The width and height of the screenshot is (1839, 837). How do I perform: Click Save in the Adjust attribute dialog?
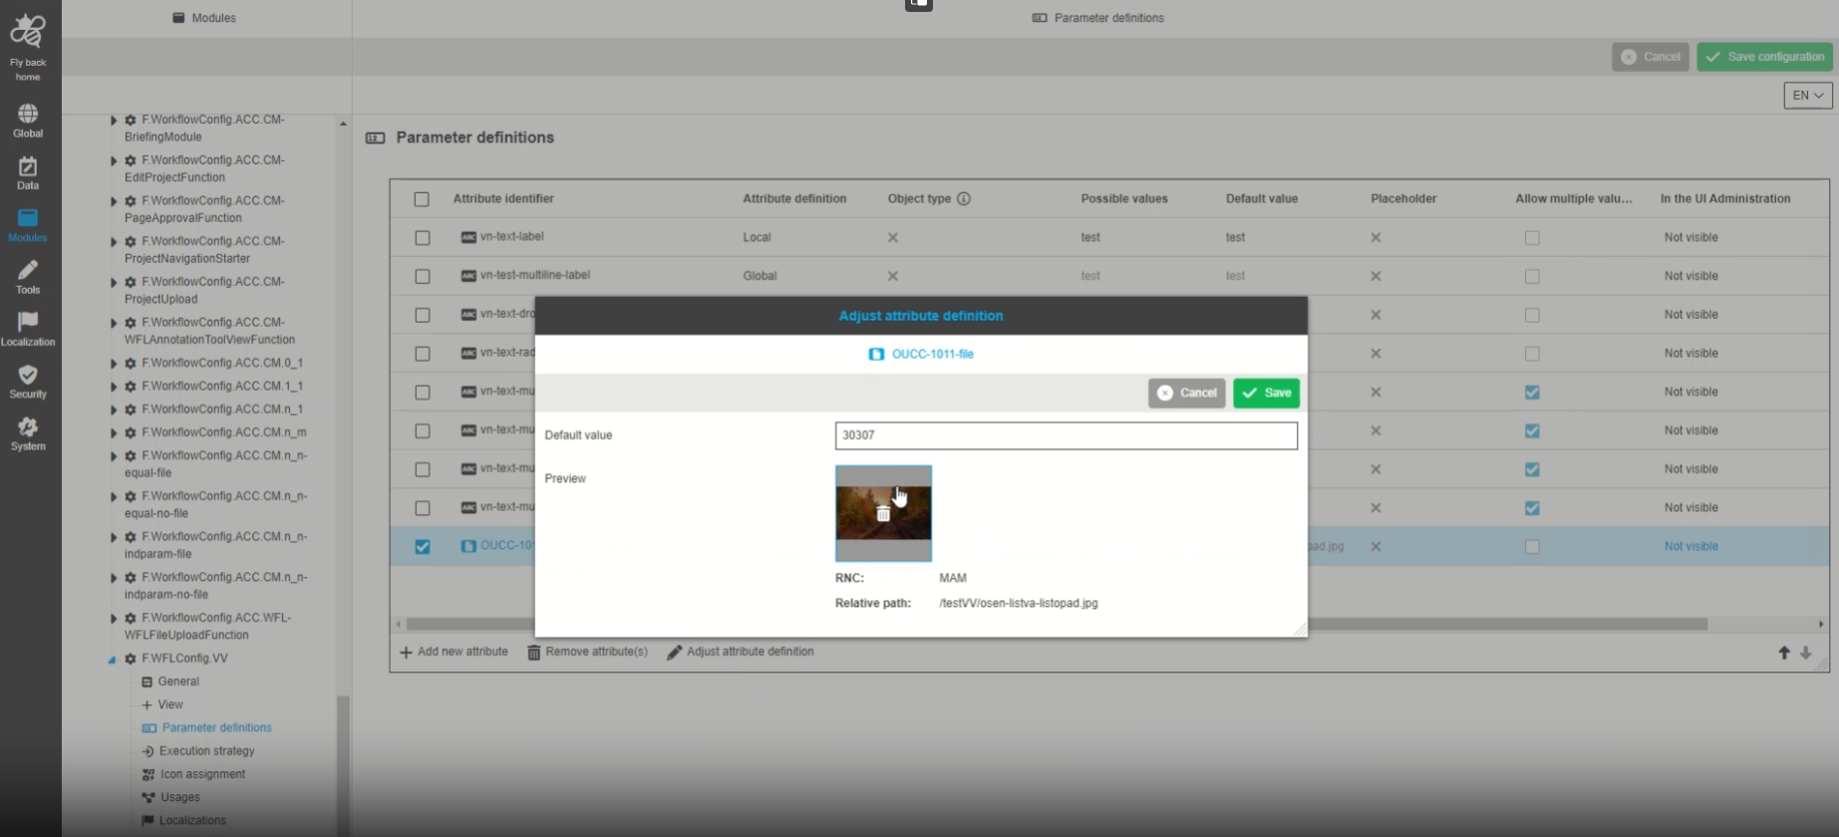click(x=1266, y=394)
